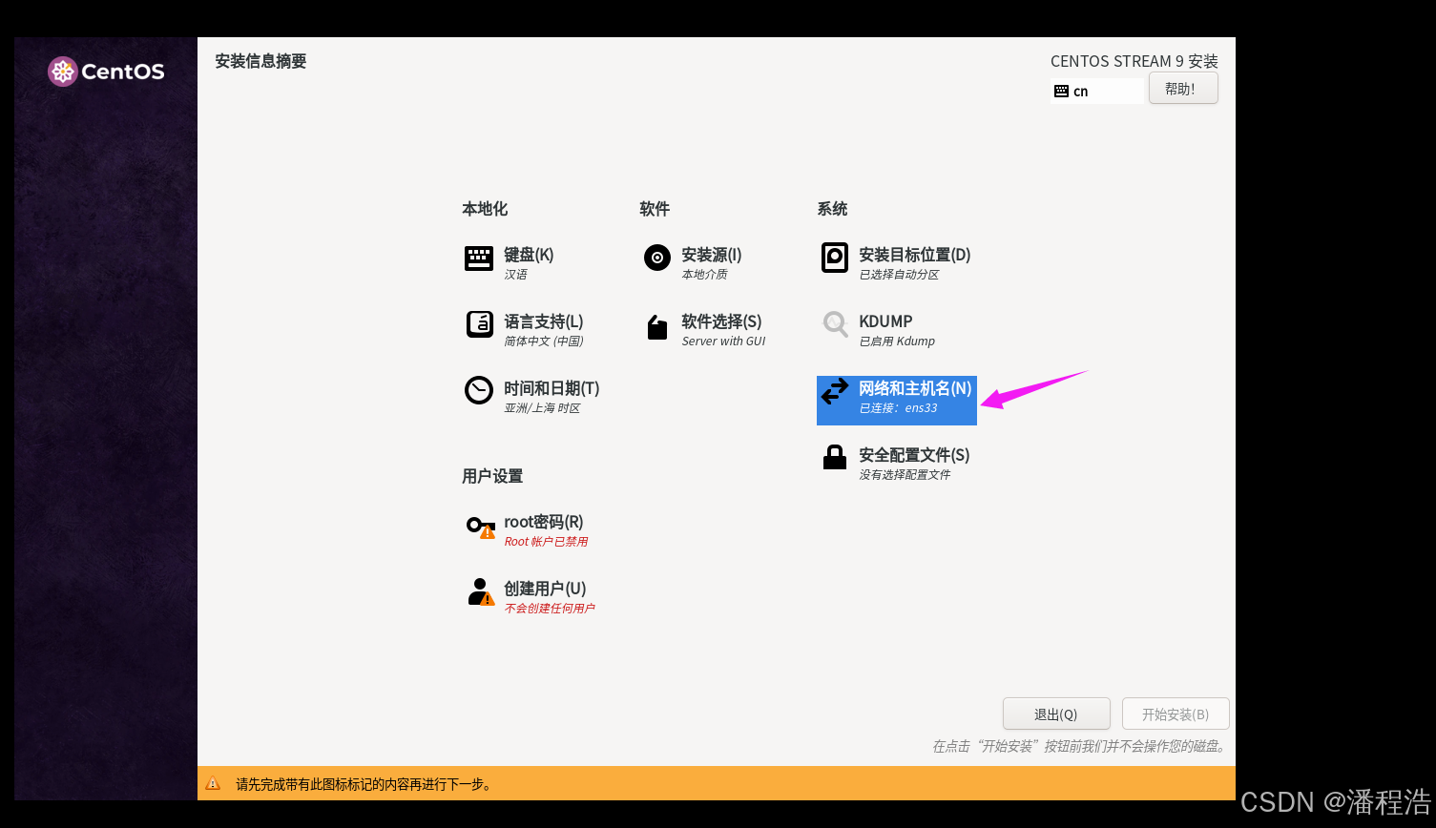Click the language support icon beside 语言支持(L)
The height and width of the screenshot is (828, 1436).
479,324
